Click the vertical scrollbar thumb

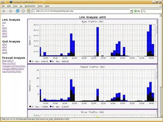[161, 52]
